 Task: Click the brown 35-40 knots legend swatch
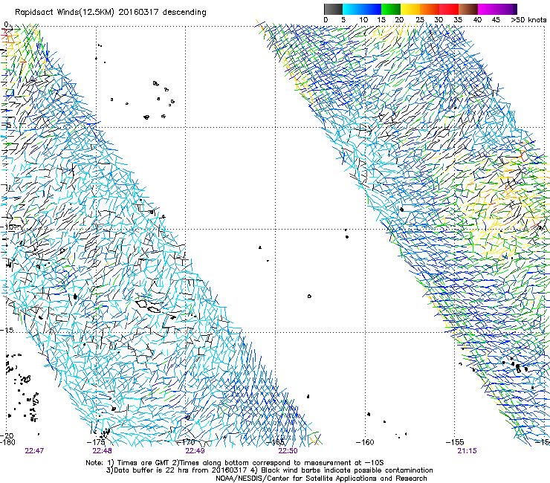[468, 9]
